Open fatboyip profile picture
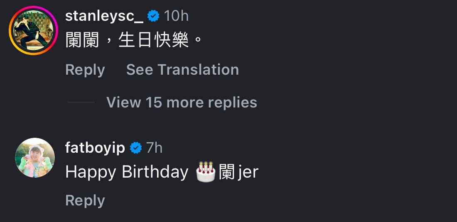457x222 pixels. coord(35,158)
